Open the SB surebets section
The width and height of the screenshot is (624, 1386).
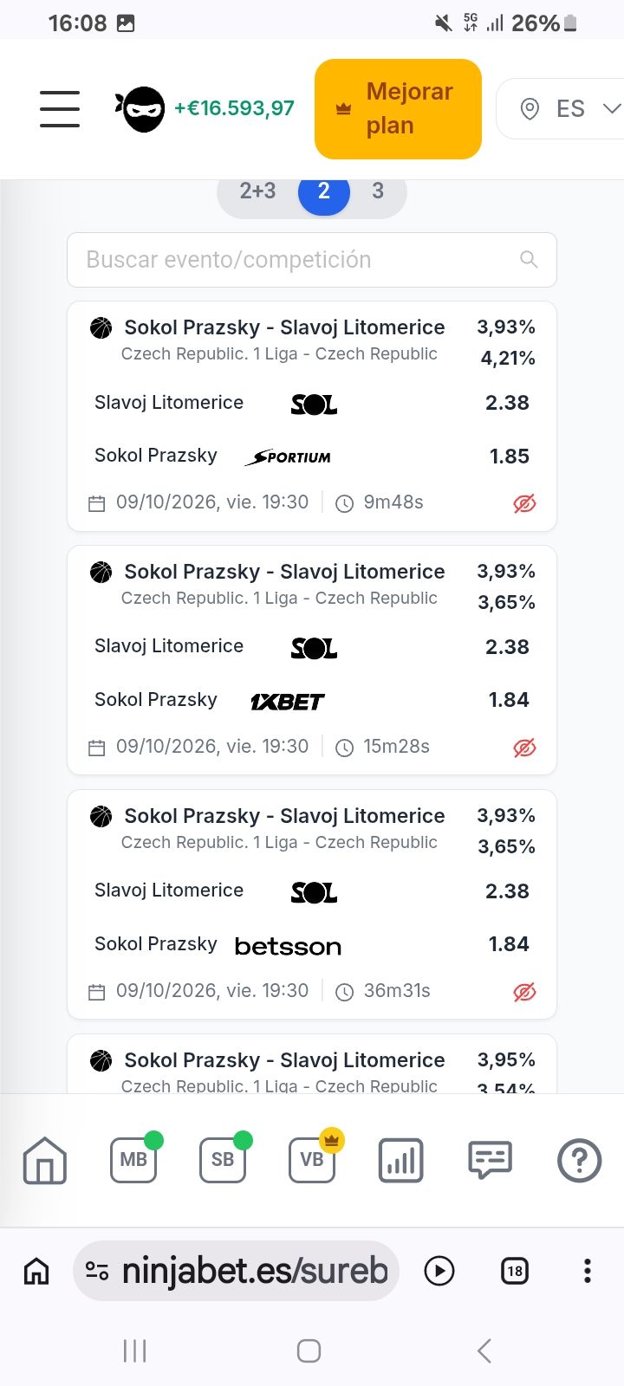tap(224, 1159)
